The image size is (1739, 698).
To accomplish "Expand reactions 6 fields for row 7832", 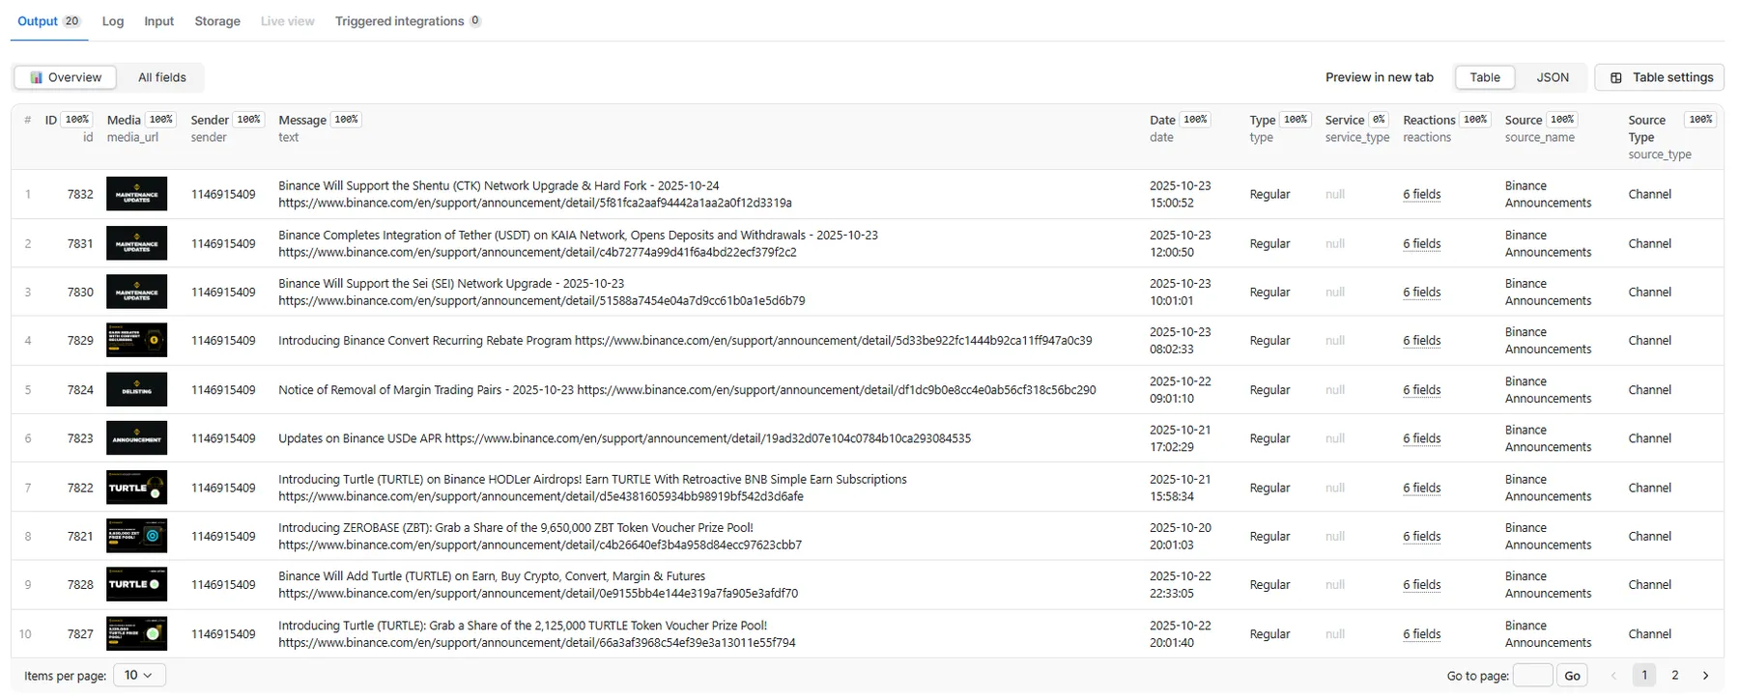I will click(x=1421, y=194).
